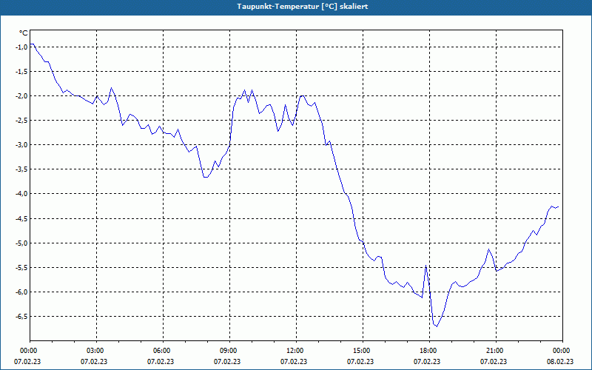
Task: Click the 21:00 x-axis time
Action: pos(496,351)
